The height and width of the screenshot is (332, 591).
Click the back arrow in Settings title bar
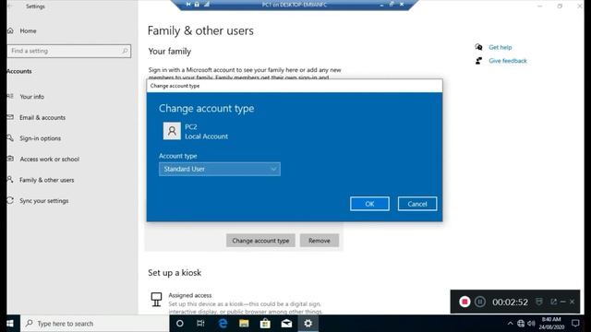(10, 6)
